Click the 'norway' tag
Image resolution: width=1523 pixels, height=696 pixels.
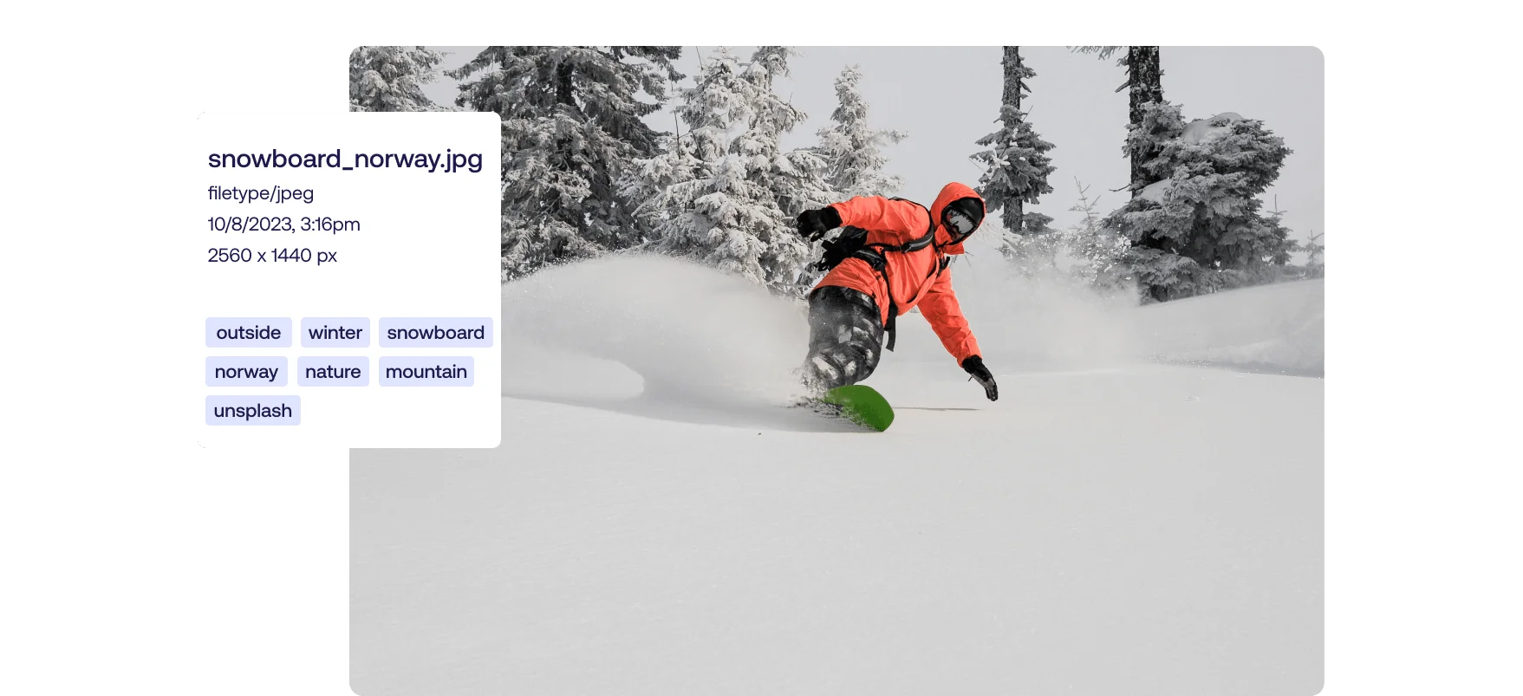coord(246,372)
